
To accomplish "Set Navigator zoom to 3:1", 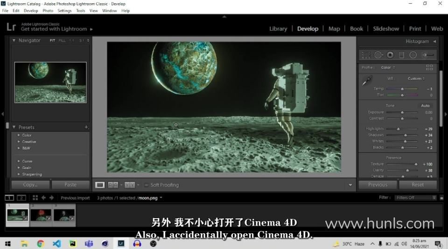I will pos(82,40).
